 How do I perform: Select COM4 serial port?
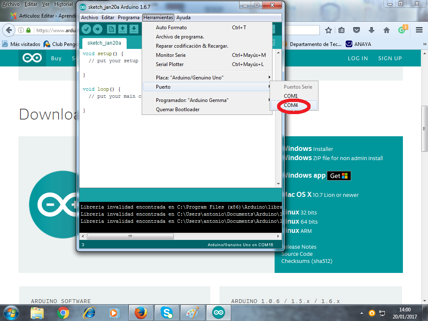click(x=294, y=105)
